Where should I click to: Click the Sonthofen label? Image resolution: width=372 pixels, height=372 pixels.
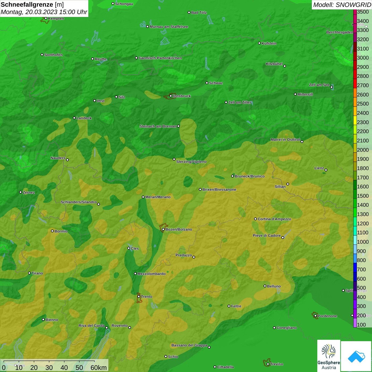click(x=53, y=55)
